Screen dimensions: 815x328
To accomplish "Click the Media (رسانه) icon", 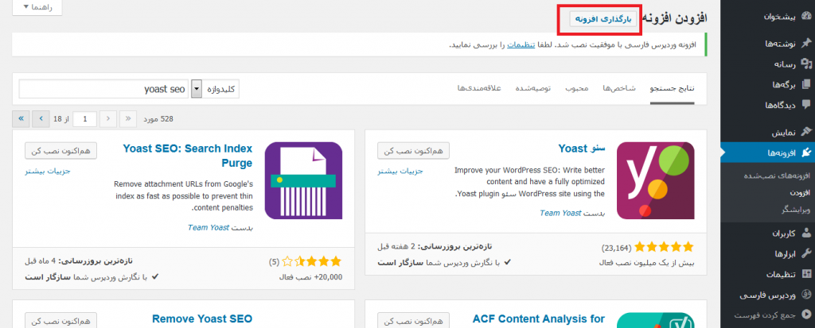I will 807,64.
